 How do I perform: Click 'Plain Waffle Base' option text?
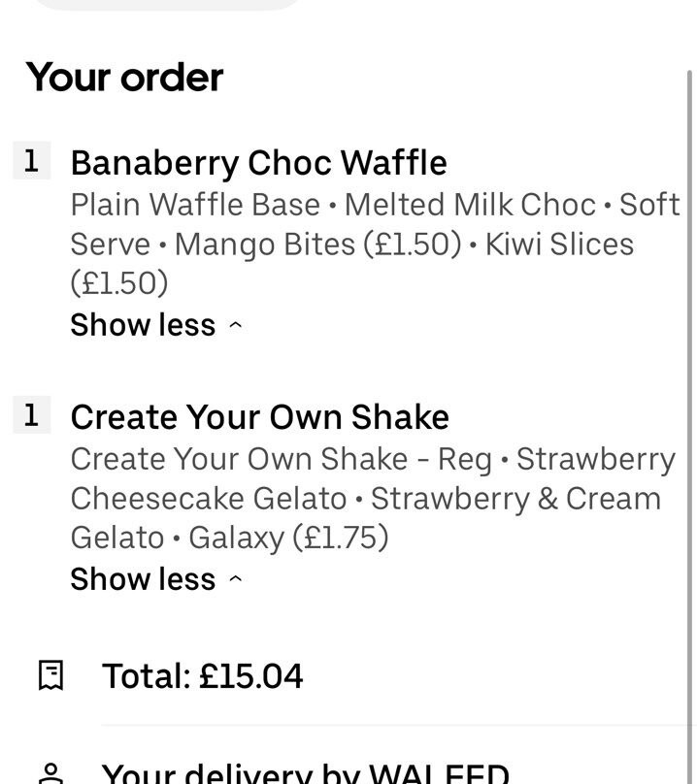[194, 205]
